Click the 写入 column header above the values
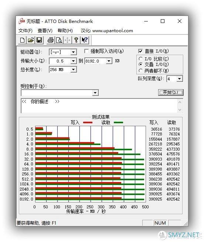This screenshot has width=204, height=242. tap(154, 122)
